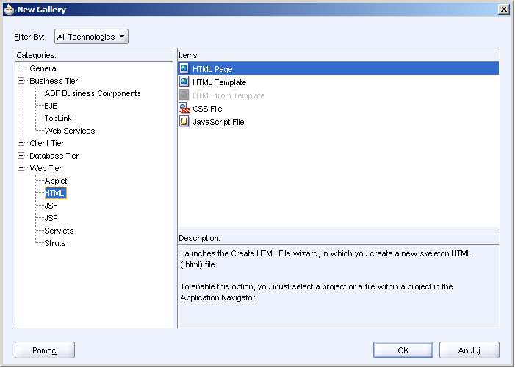Select the Web Services category
Screen dimensions: 515x368
70,131
